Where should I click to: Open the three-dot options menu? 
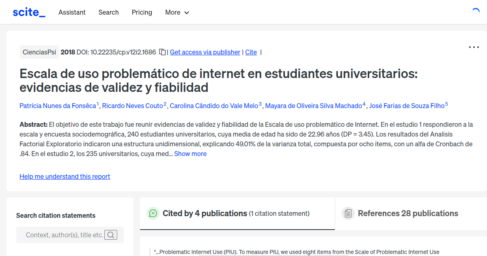474,47
